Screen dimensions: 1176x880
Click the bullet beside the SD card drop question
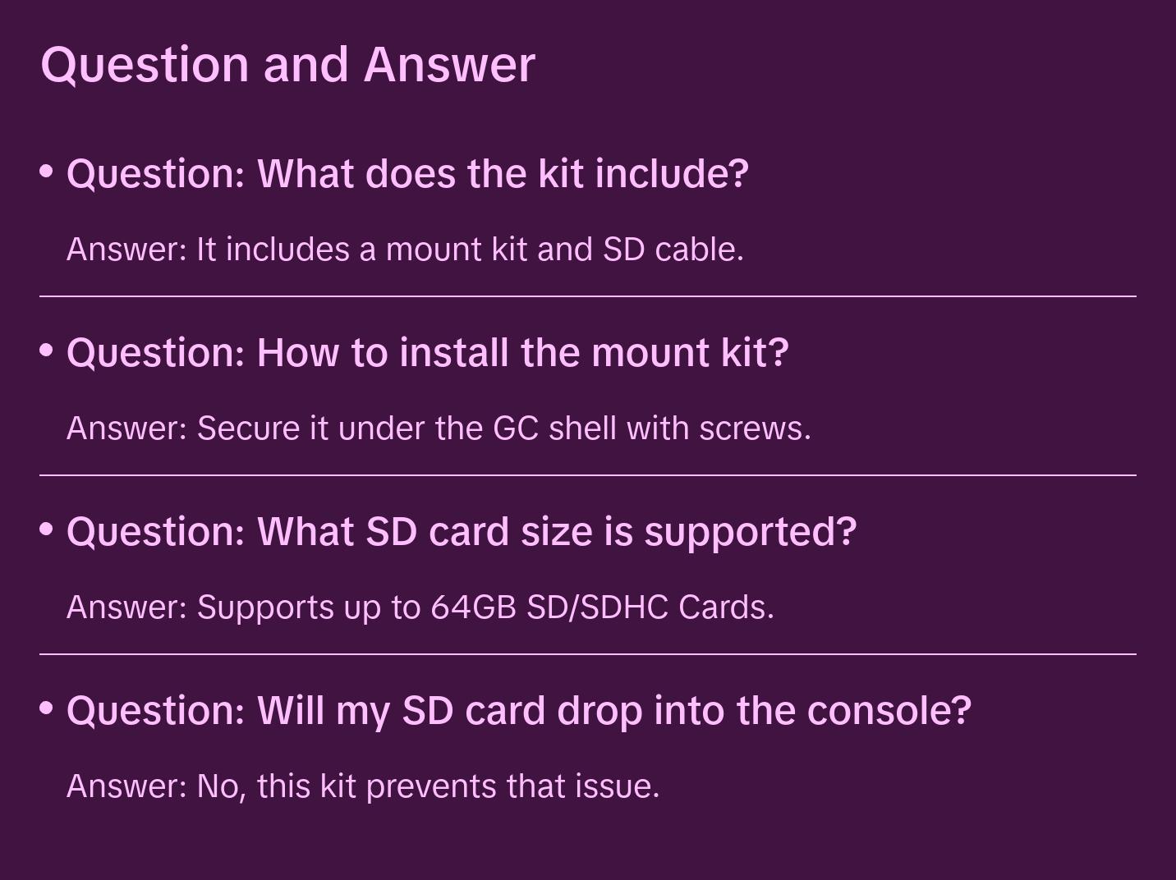[x=47, y=708]
